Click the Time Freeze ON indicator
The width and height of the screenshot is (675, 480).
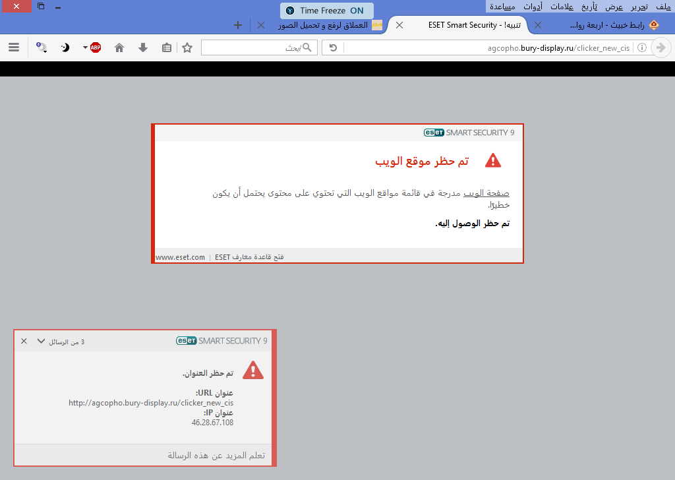(x=327, y=11)
